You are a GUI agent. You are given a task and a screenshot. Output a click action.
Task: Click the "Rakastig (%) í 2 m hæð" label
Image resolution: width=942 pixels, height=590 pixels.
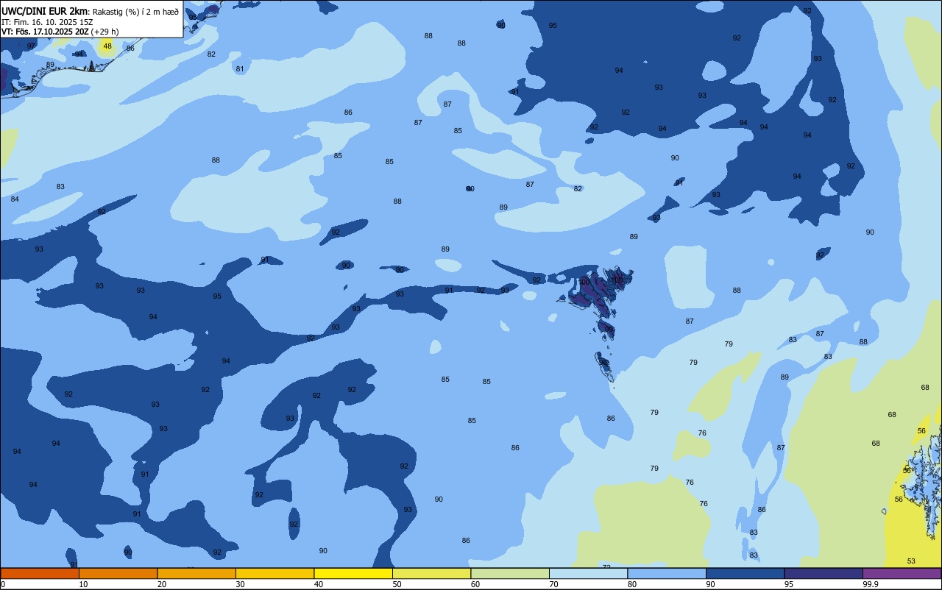coord(135,11)
